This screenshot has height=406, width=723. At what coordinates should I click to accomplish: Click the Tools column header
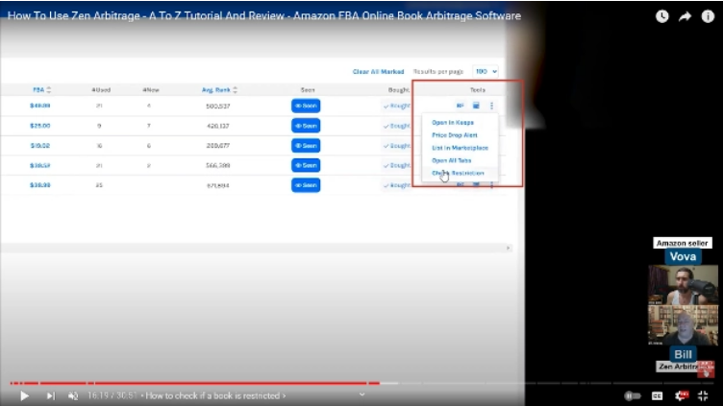(478, 90)
